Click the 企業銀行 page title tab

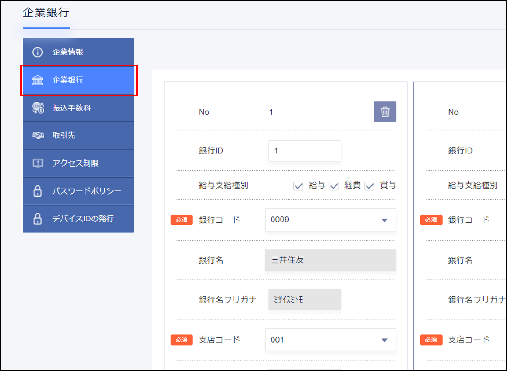click(x=46, y=13)
